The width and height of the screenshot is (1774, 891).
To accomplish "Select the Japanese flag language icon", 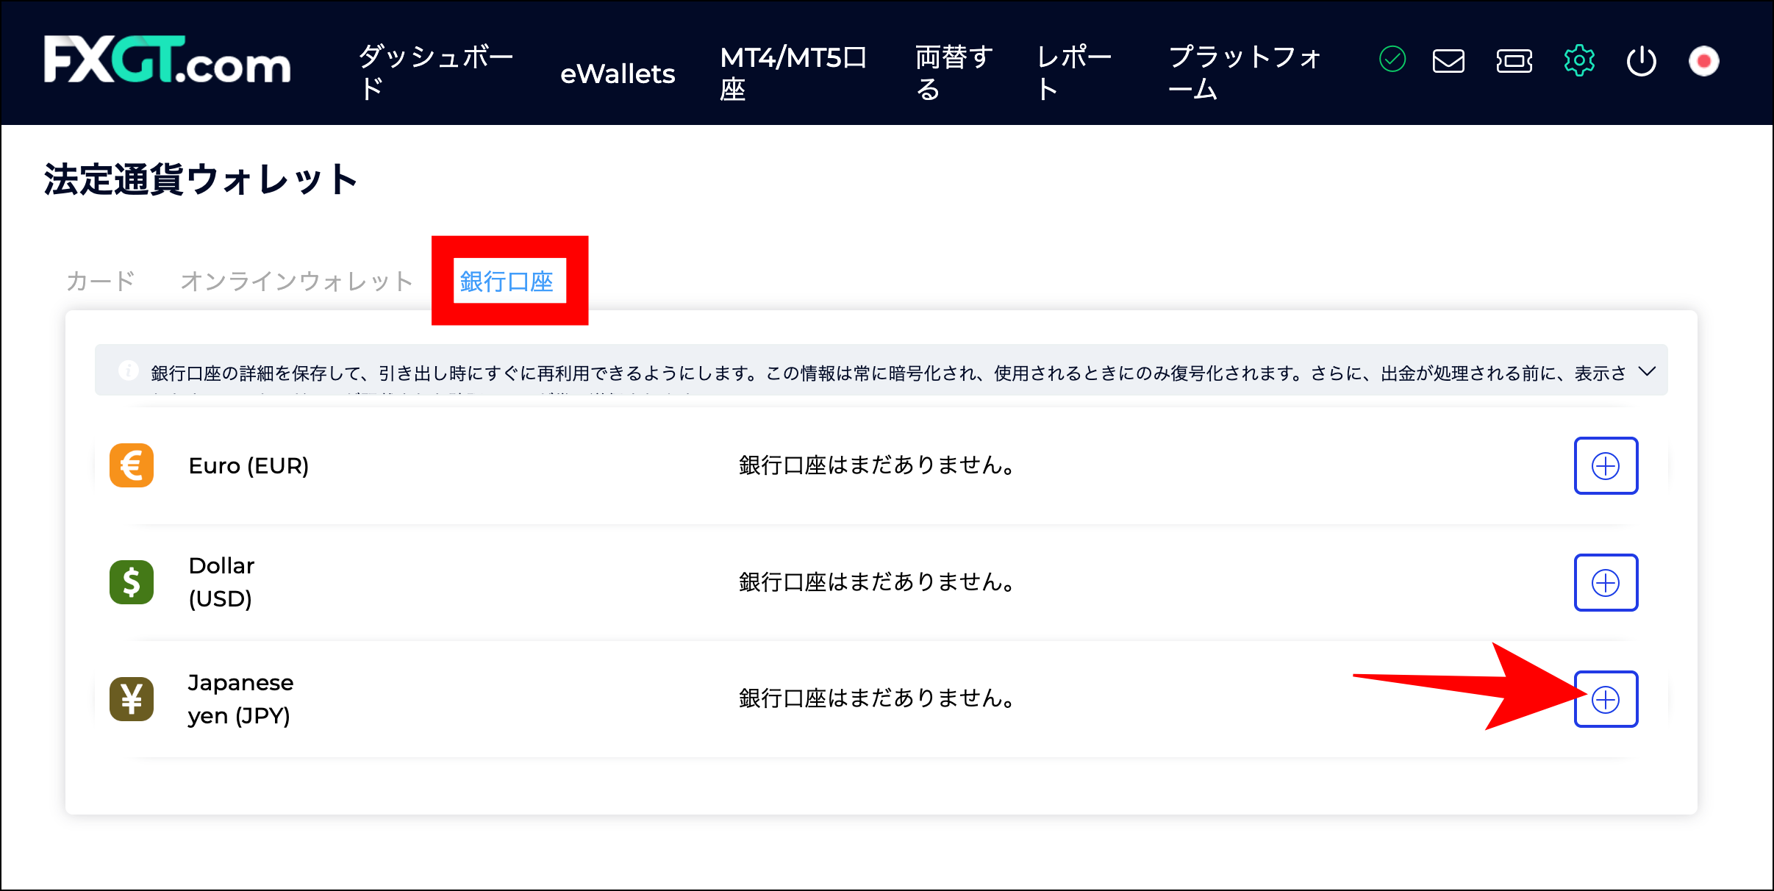I will 1704,62.
